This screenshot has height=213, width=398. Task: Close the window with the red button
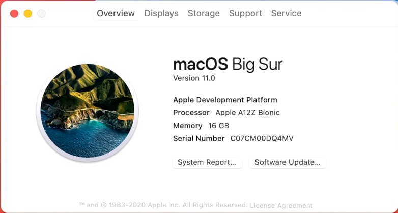(x=14, y=13)
